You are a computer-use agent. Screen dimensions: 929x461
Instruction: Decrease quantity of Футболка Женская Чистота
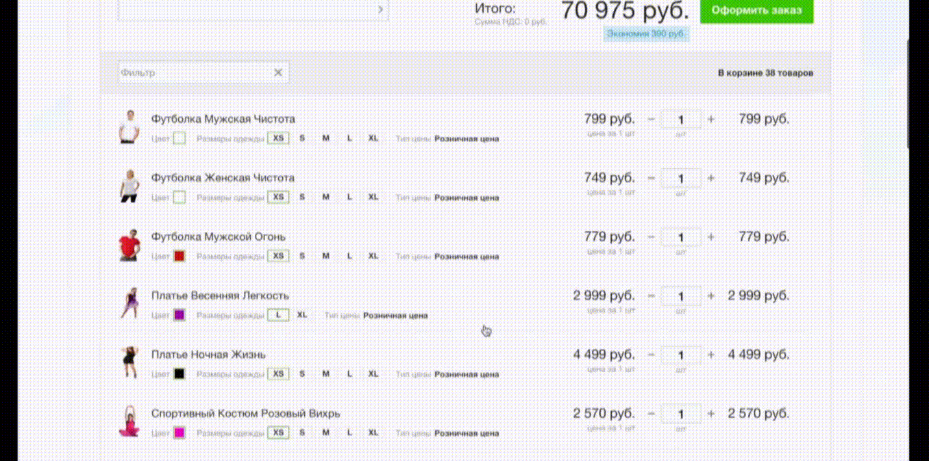tap(651, 178)
